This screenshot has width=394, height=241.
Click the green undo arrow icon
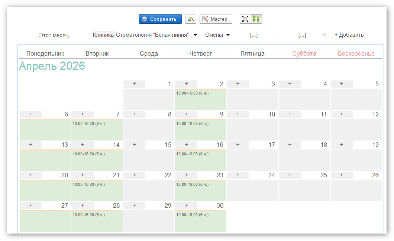pyautogui.click(x=190, y=19)
